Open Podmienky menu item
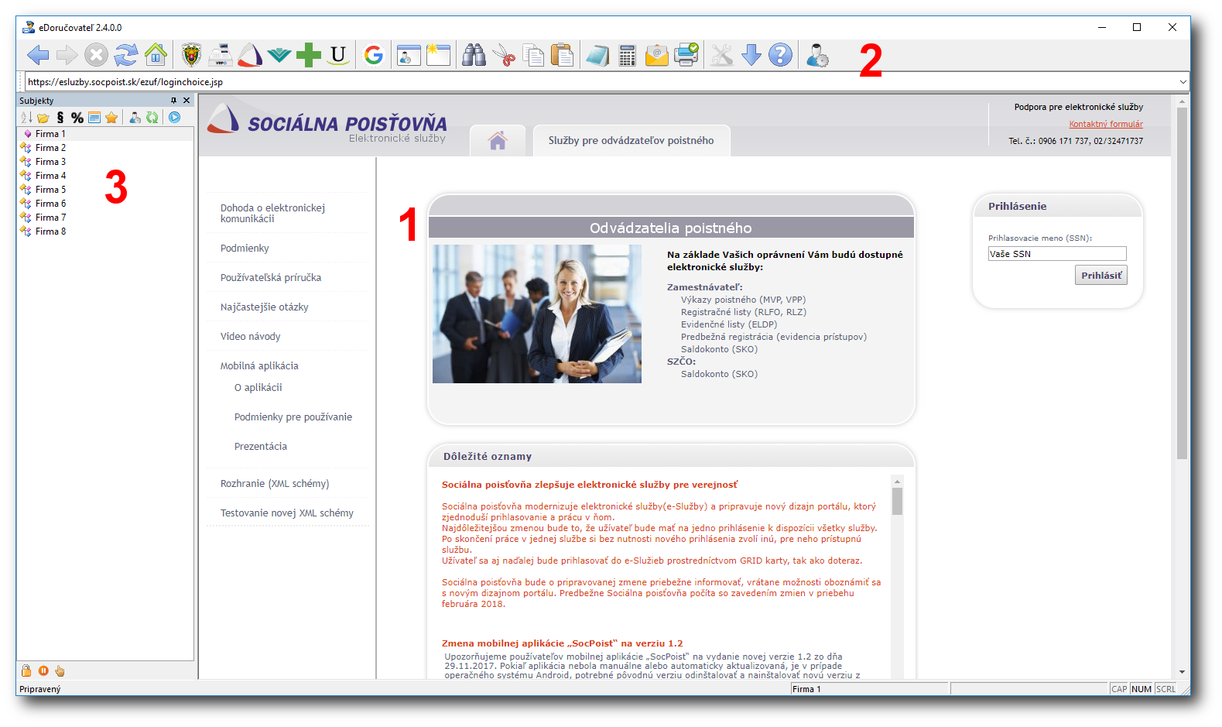This screenshot has width=1222, height=727. (x=245, y=248)
